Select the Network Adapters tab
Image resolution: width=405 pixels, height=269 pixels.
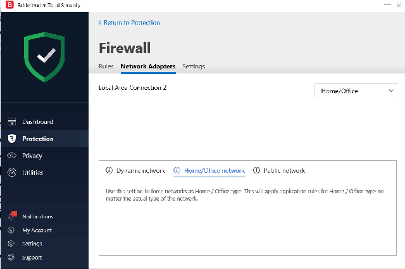point(148,66)
